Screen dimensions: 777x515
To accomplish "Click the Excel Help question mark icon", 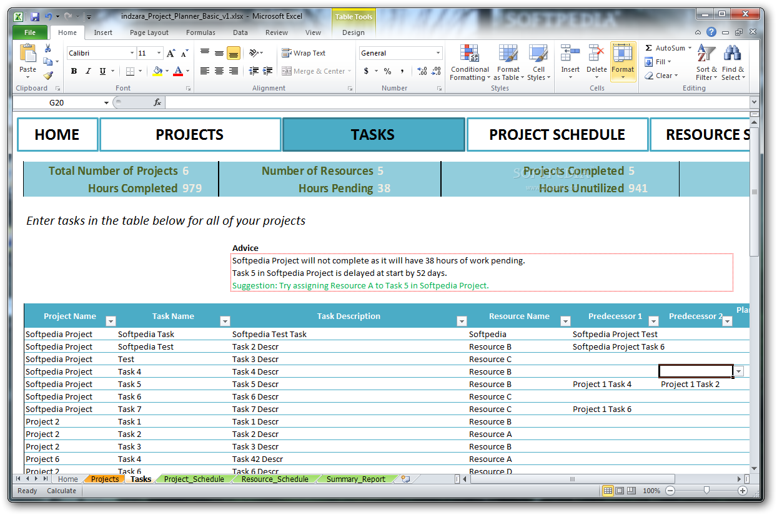I will (711, 32).
